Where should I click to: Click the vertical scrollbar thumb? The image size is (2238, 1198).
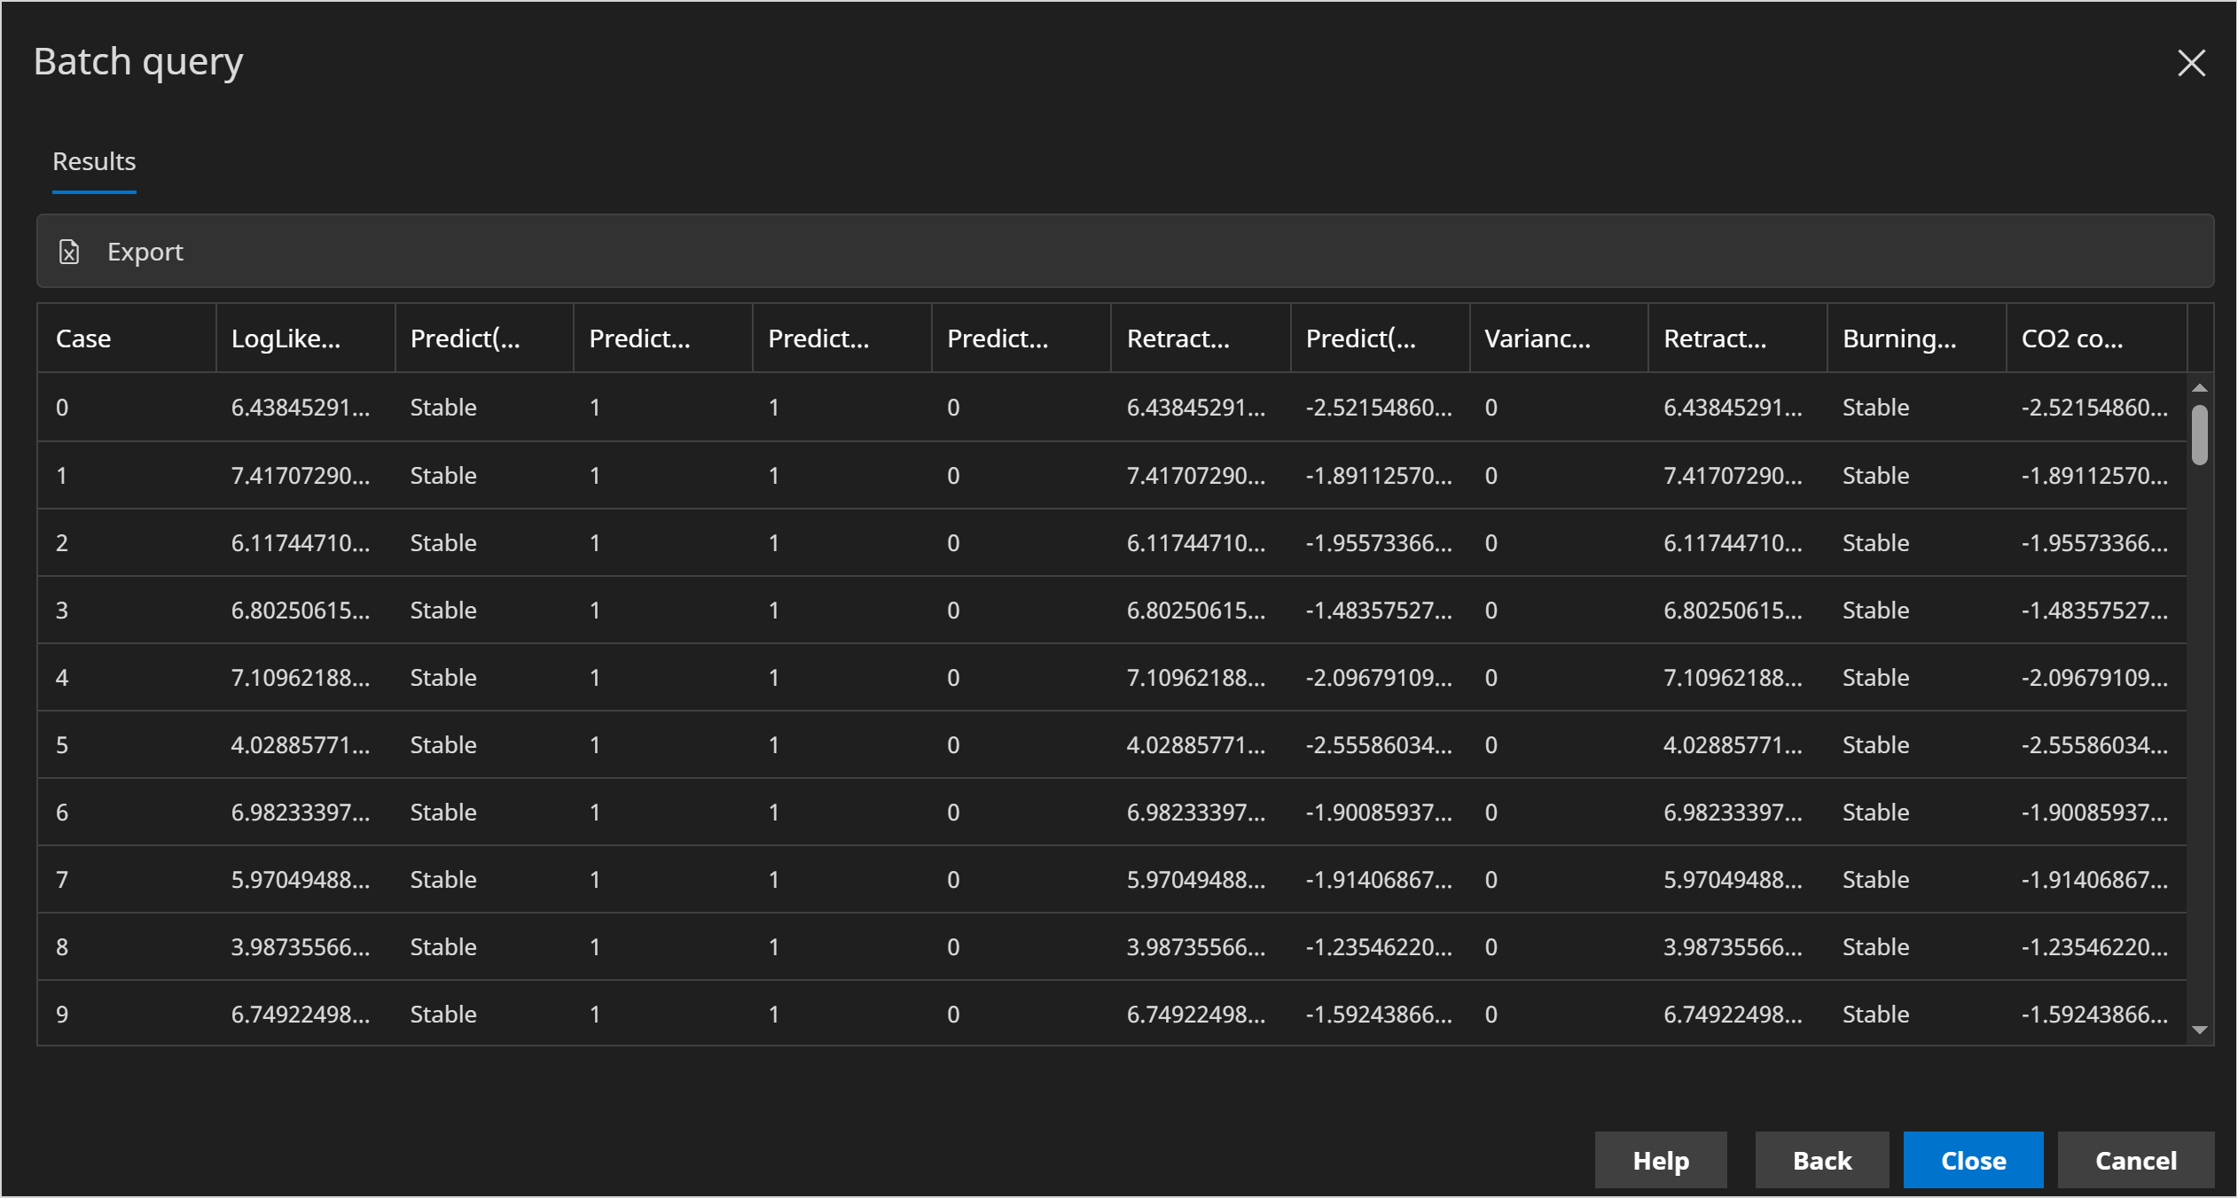pos(2199,435)
